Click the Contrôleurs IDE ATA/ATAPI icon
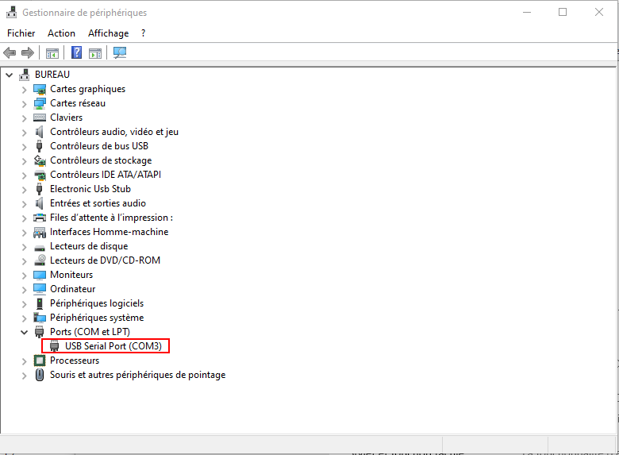Screen dimensions: 619x455 point(40,175)
